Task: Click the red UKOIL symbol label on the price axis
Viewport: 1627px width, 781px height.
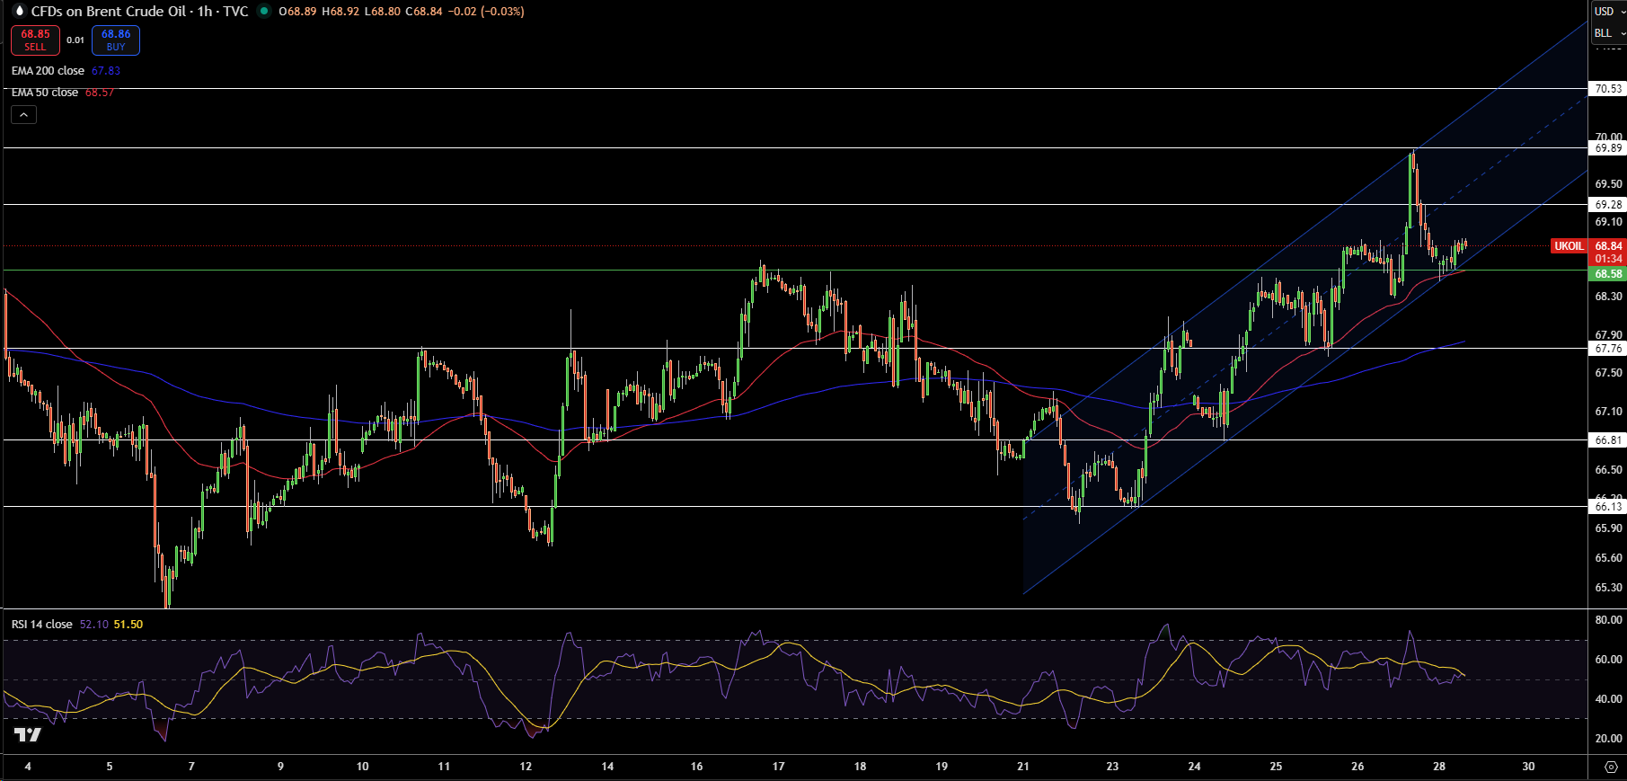Action: point(1569,246)
